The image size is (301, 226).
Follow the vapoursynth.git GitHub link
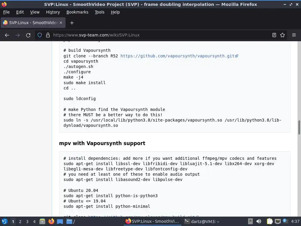179,56
